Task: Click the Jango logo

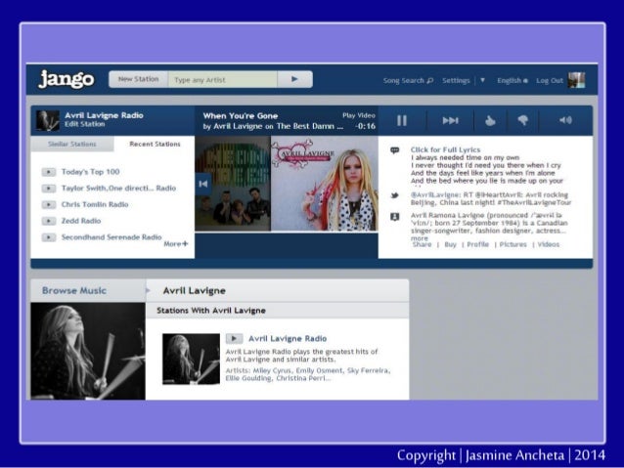Action: click(67, 79)
